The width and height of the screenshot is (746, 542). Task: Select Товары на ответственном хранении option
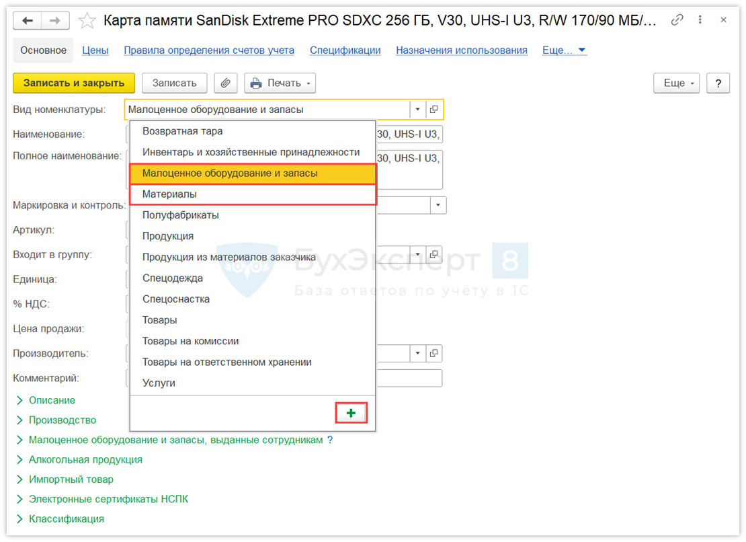(253, 362)
